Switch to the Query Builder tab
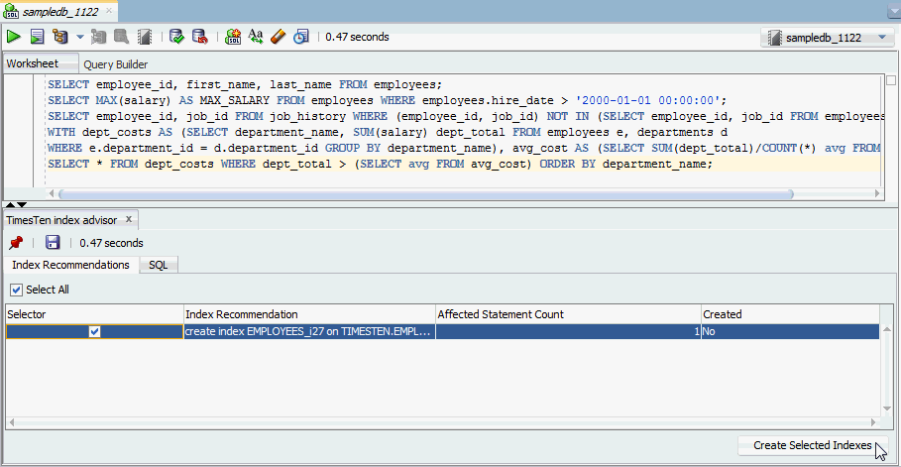The image size is (901, 467). 116,64
